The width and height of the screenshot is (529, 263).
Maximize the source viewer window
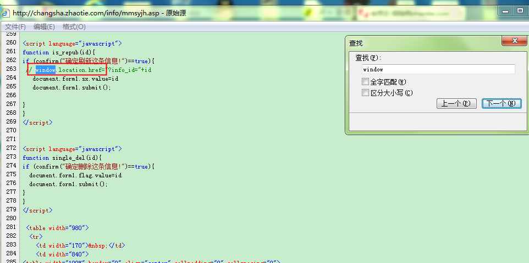519,10
